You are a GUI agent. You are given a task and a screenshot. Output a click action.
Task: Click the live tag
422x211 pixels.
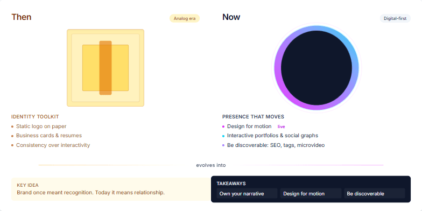click(x=281, y=126)
